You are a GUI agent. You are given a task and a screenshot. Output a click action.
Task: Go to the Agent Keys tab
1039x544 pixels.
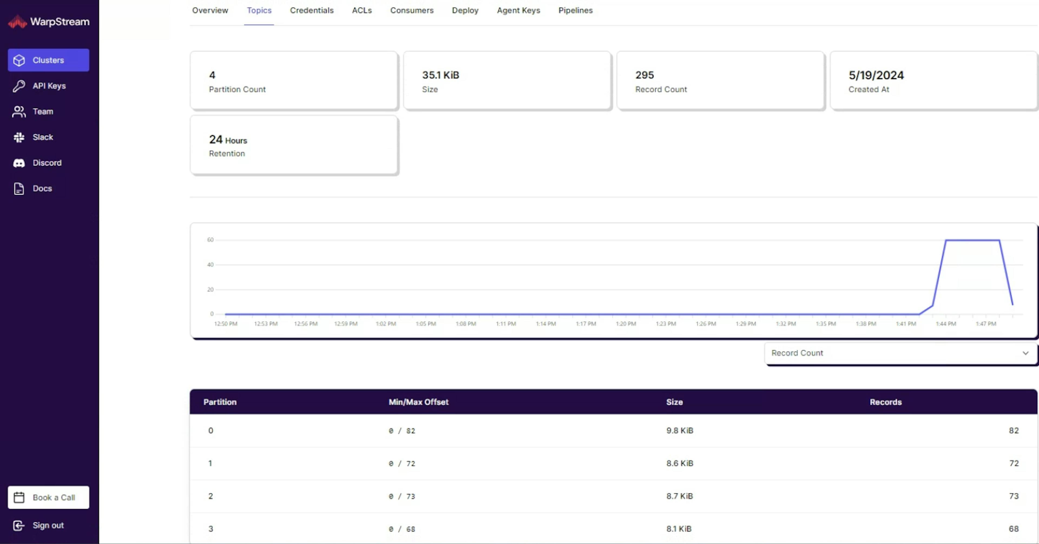[x=518, y=11]
